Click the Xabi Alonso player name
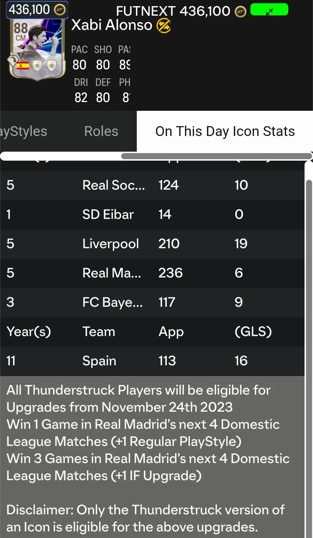The height and width of the screenshot is (538, 313). pyautogui.click(x=112, y=25)
